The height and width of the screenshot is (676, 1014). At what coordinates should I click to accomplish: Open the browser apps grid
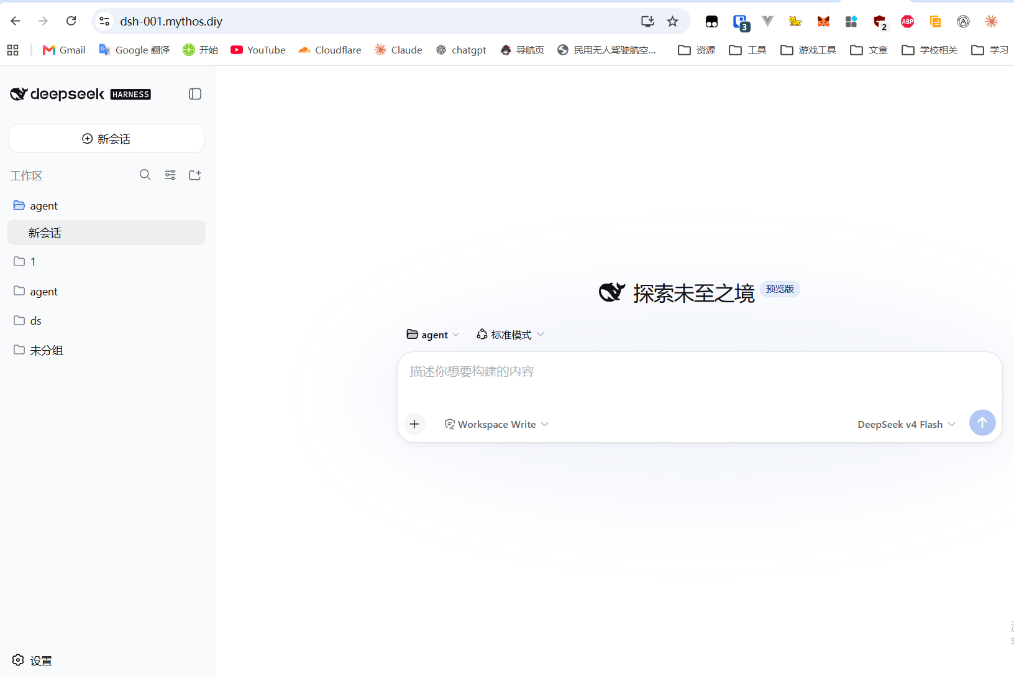click(x=12, y=50)
